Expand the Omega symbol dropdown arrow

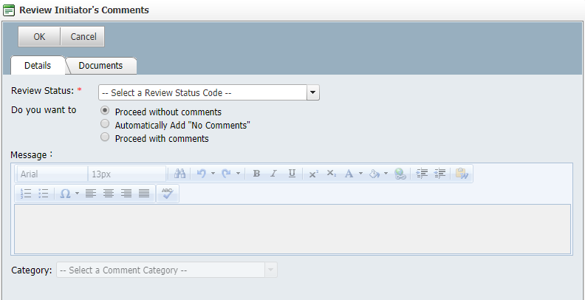(x=78, y=194)
